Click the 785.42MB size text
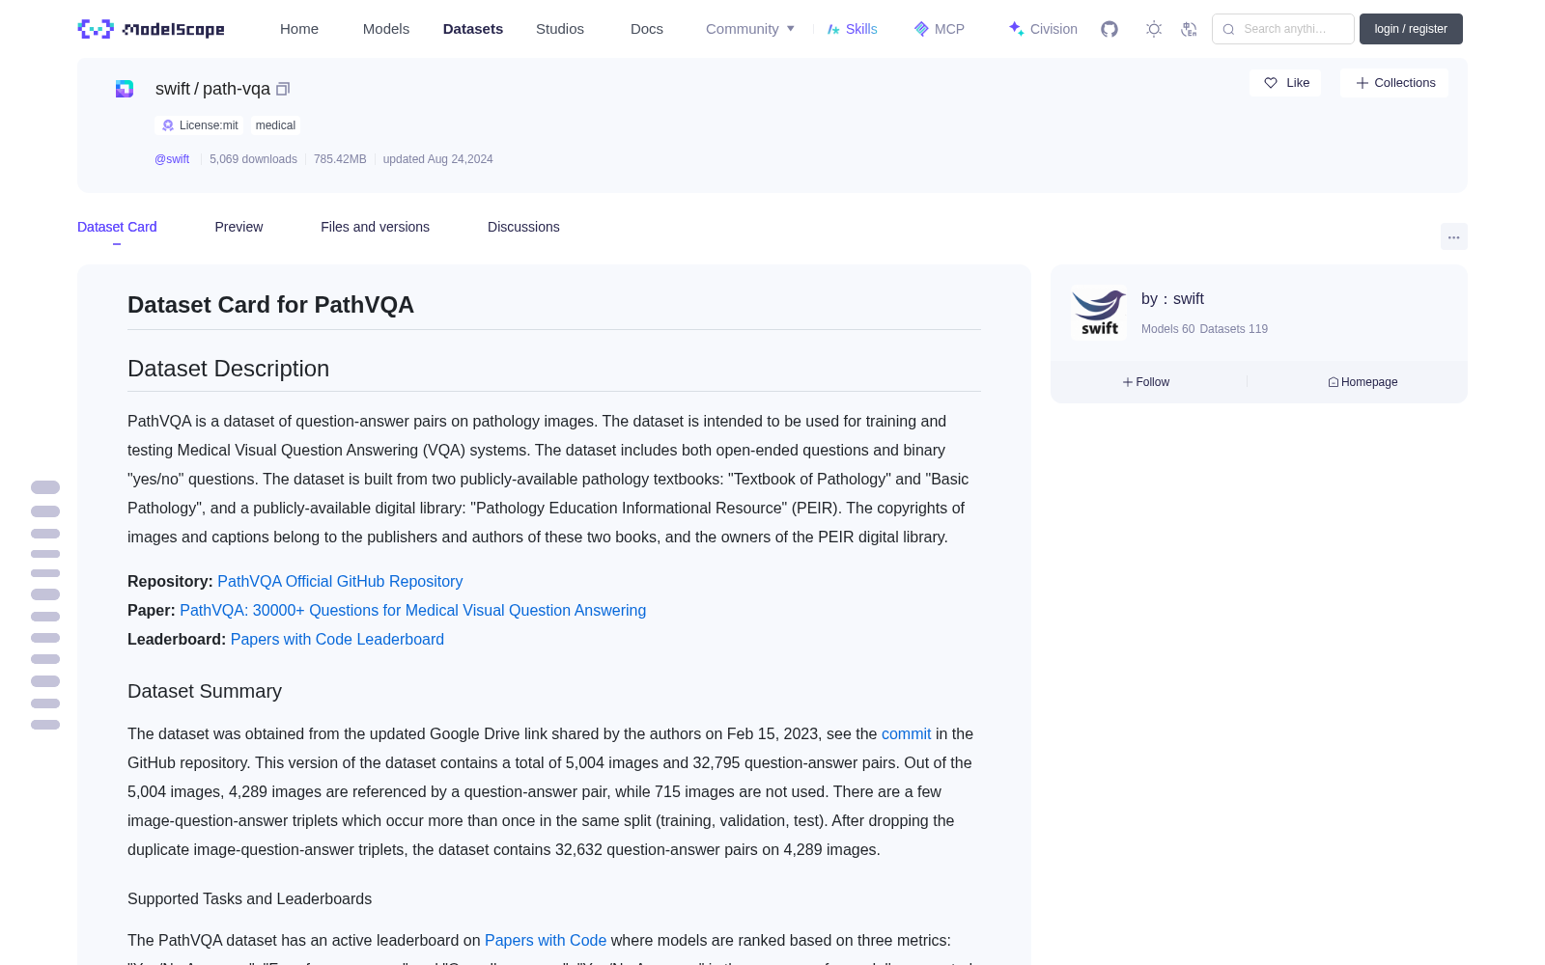 click(340, 159)
